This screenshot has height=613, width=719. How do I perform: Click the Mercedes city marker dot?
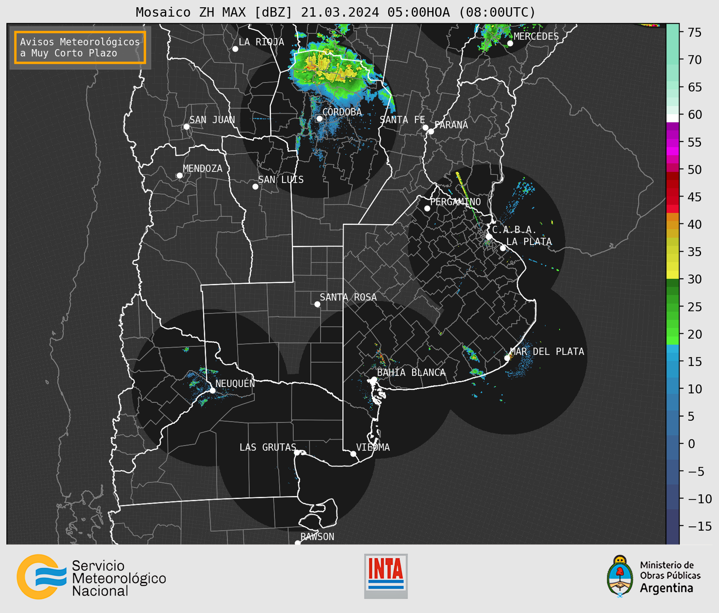coord(510,43)
